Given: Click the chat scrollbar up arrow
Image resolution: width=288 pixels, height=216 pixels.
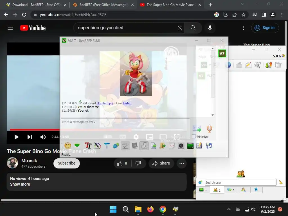Looking at the screenshot, I should point(213,48).
